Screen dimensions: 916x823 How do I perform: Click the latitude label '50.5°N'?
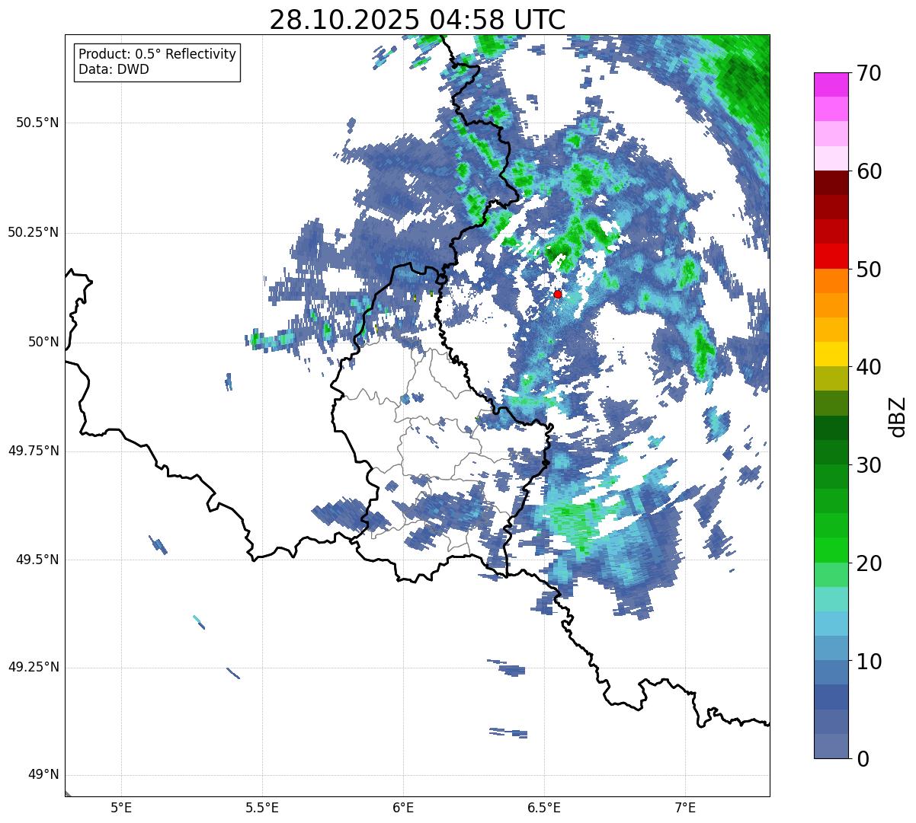click(x=37, y=123)
